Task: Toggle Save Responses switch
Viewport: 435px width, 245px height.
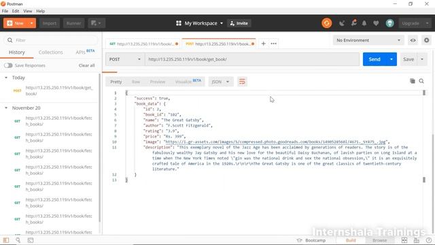Action: coord(8,65)
